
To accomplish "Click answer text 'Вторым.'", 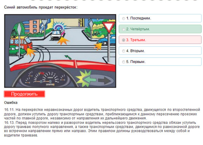I will tap(137, 51).
